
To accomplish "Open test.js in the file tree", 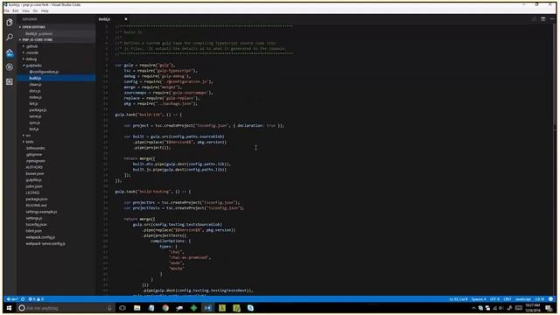I will click(x=34, y=129).
